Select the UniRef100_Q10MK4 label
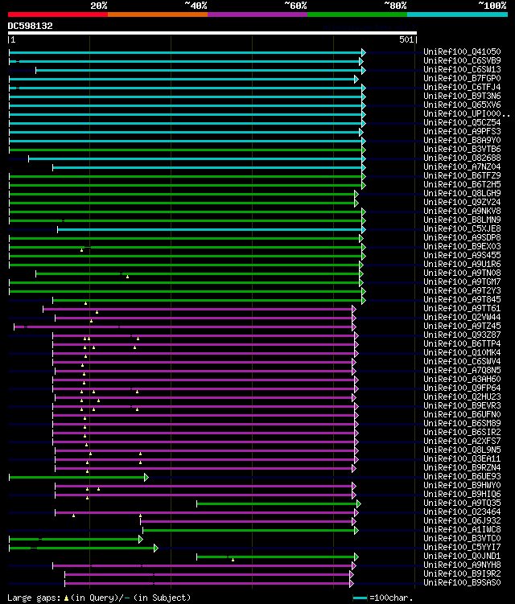 click(x=462, y=353)
